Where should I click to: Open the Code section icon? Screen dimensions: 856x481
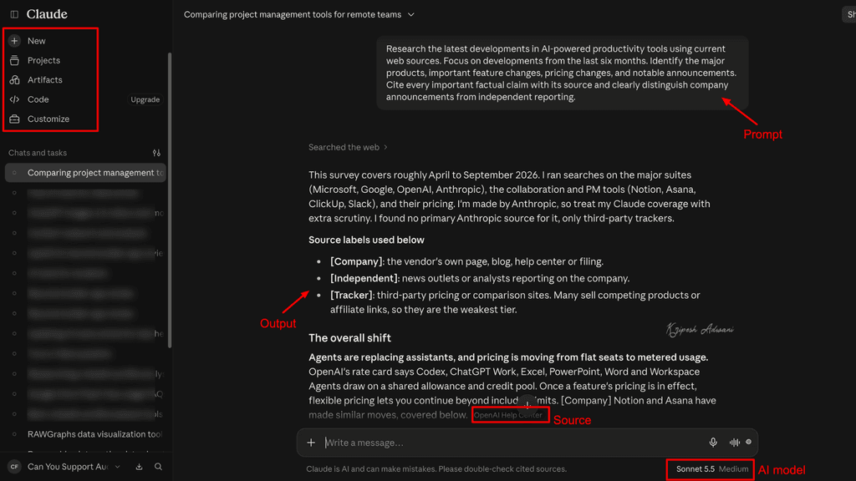tap(15, 99)
